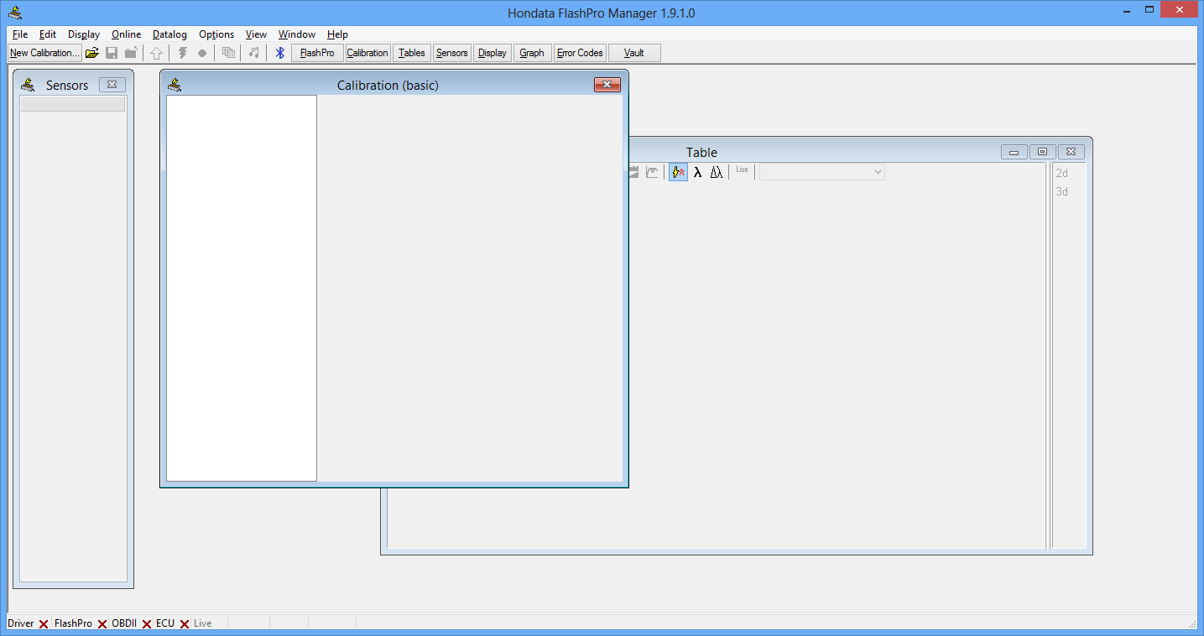
Task: Open the Edit menu
Action: (48, 34)
